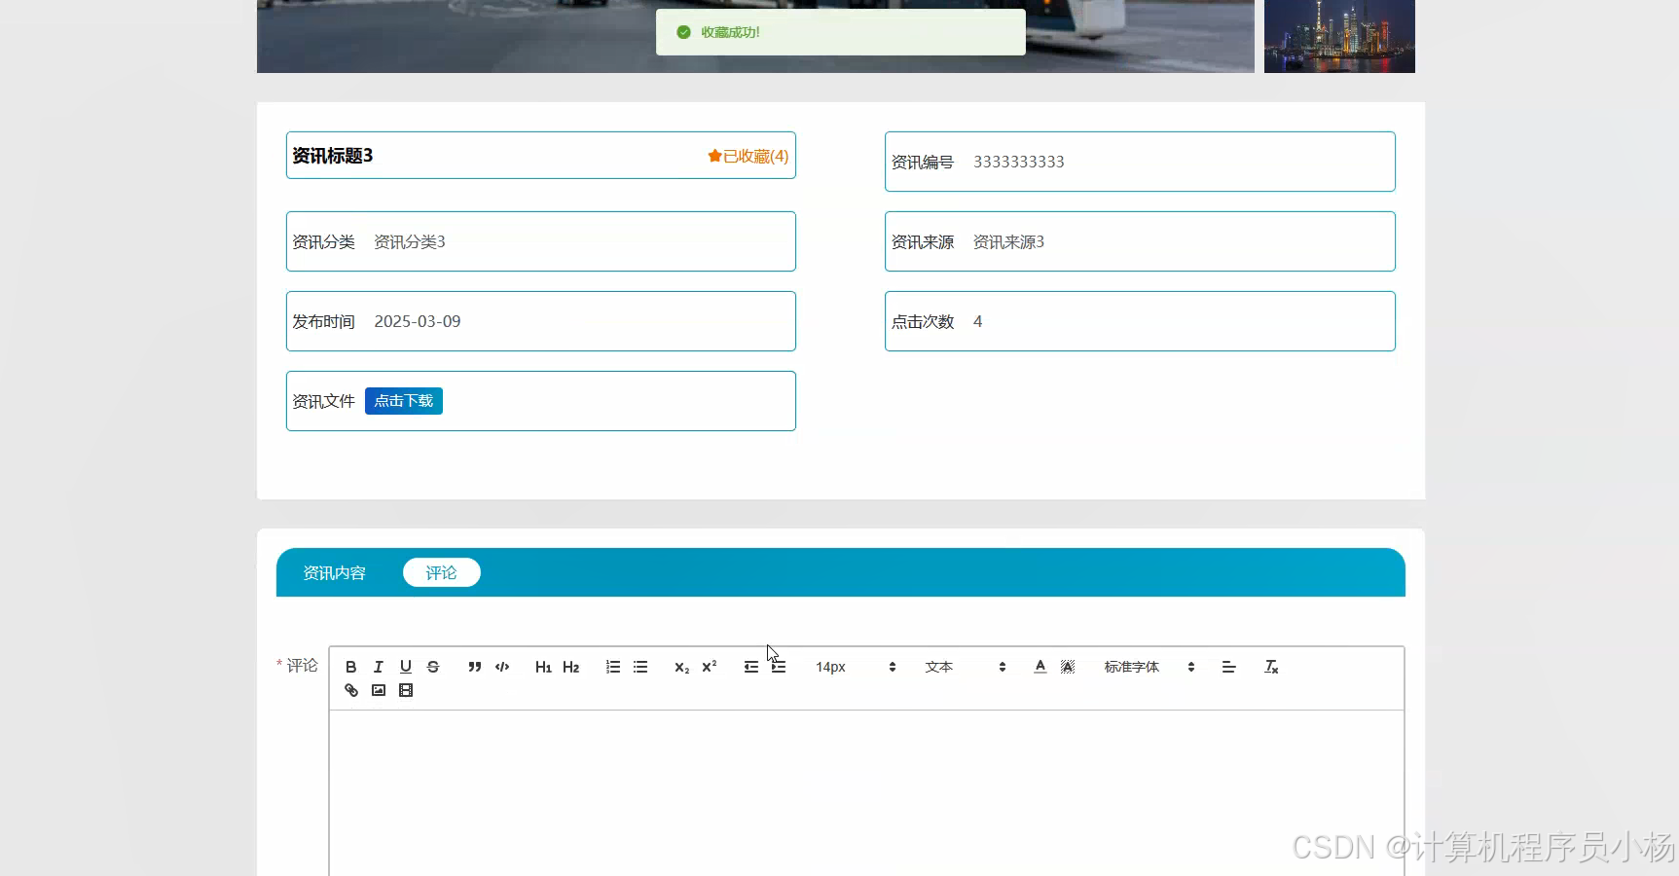Apply Heading 2 style
This screenshot has height=876, width=1679.
(571, 667)
